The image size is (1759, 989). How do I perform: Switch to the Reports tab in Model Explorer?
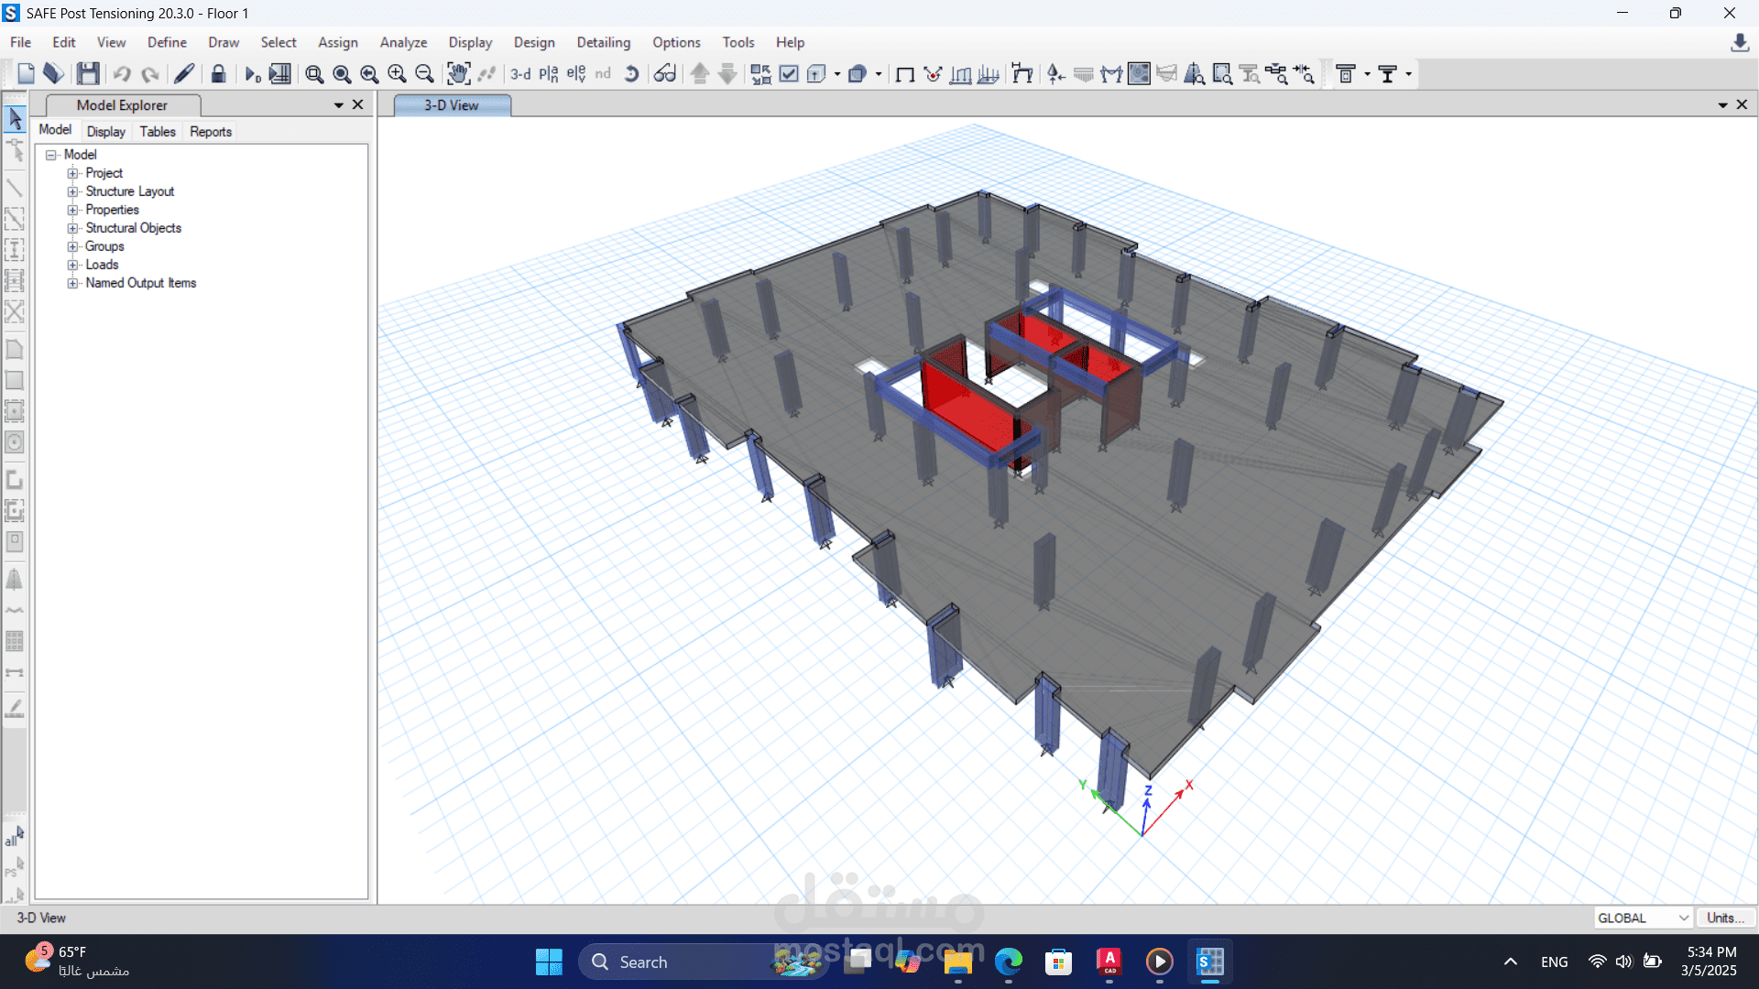[x=211, y=132]
